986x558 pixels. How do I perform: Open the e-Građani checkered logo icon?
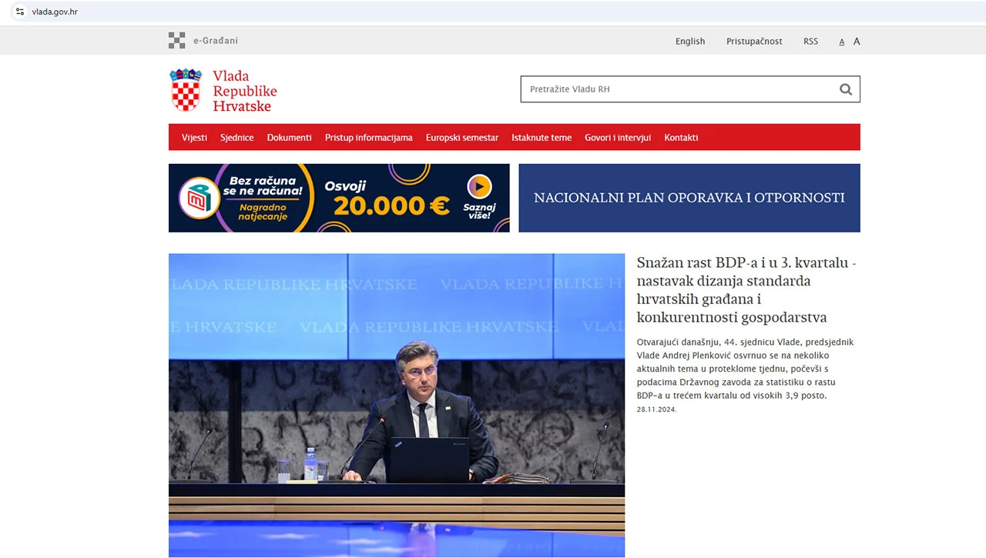click(177, 41)
